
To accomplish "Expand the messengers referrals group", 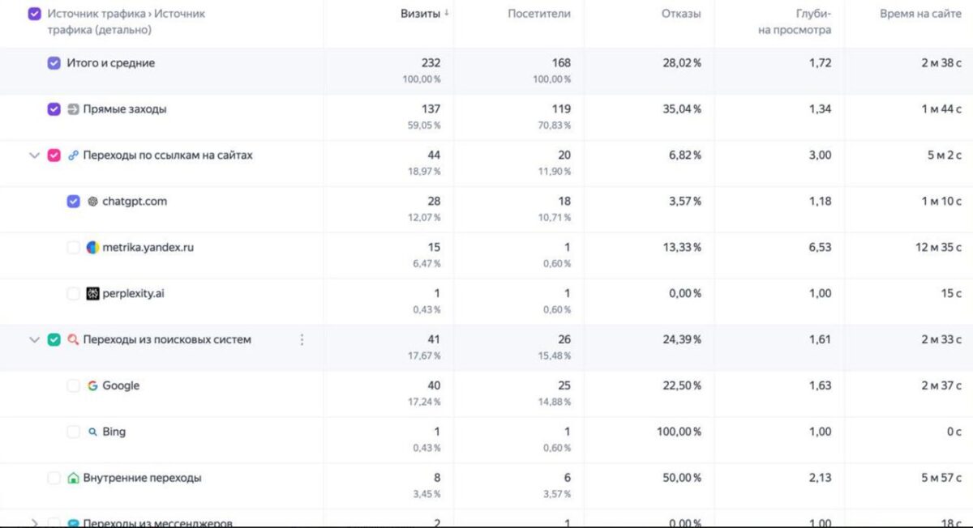I will pos(34,523).
